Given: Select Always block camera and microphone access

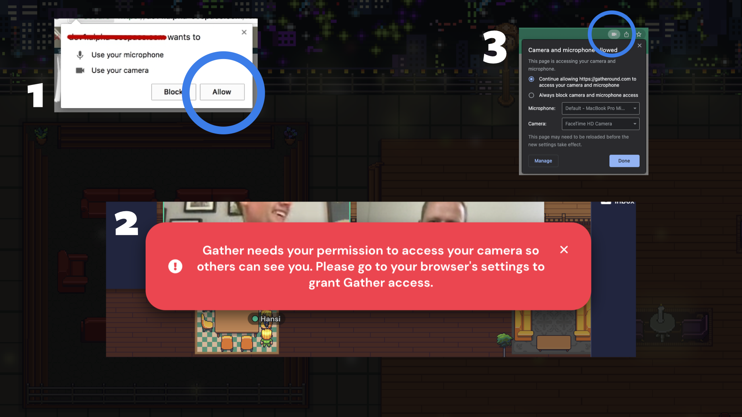Looking at the screenshot, I should click(531, 95).
